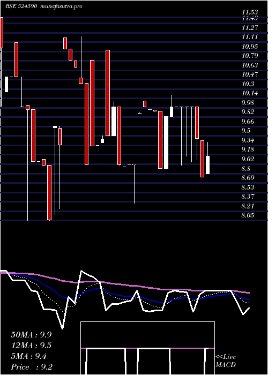Click the 10.14 price axis label

[x=250, y=93]
